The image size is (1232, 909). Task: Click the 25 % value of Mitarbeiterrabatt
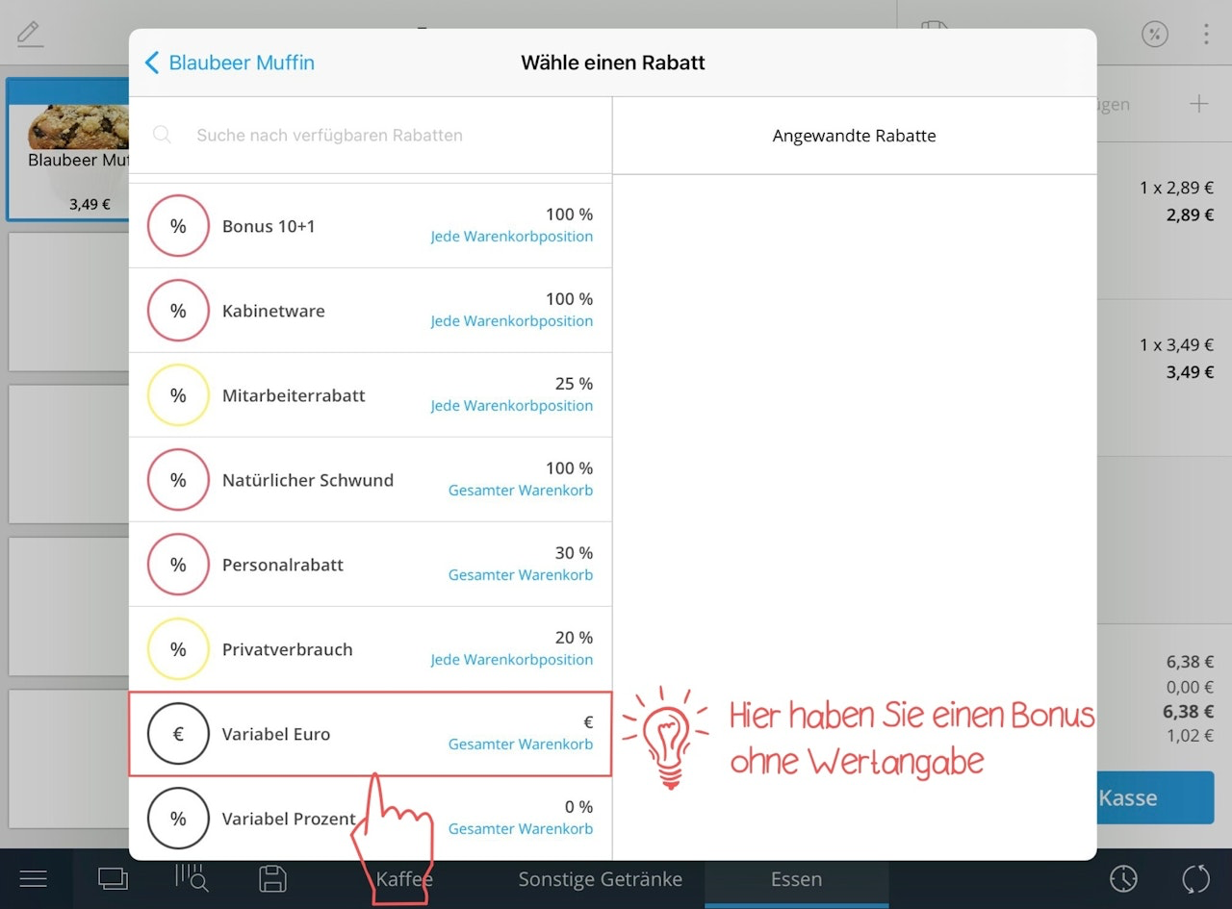(x=574, y=384)
